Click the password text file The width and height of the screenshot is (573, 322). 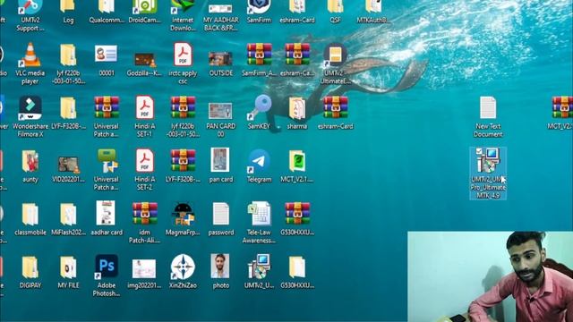(221, 214)
